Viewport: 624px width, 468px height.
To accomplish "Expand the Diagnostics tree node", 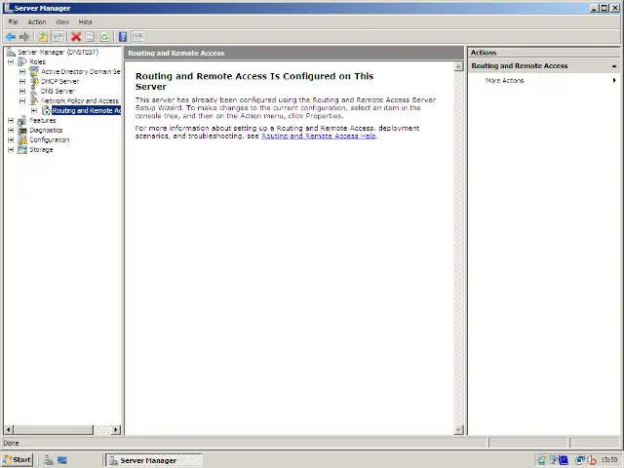I will click(x=11, y=130).
